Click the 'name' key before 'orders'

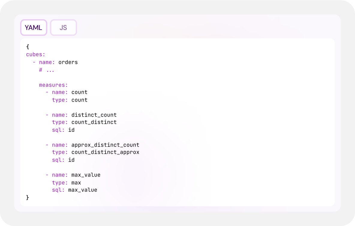[x=45, y=62]
